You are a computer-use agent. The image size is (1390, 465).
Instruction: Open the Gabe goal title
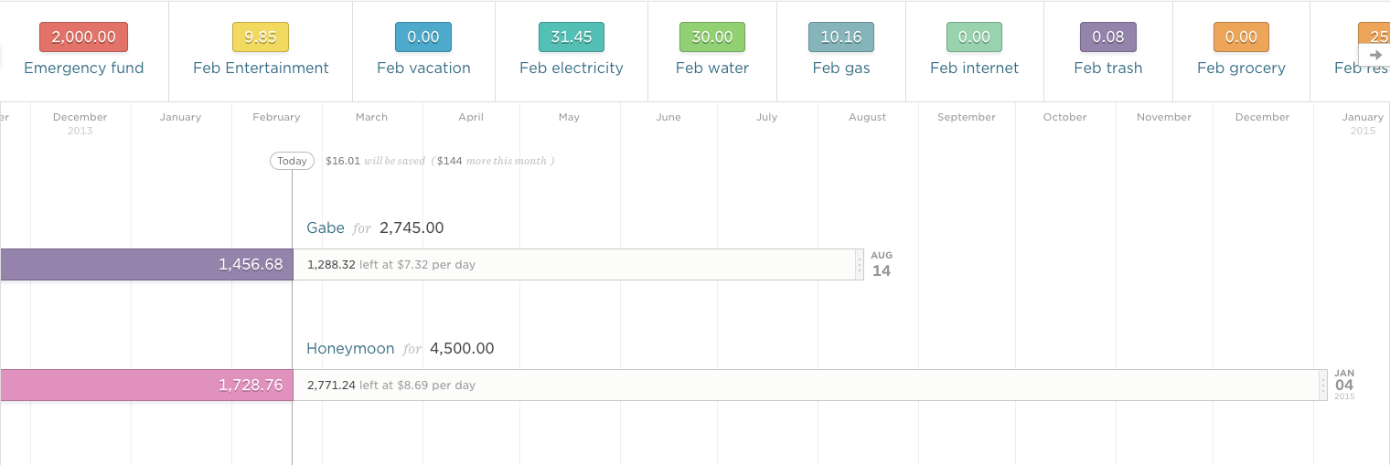[x=326, y=228]
